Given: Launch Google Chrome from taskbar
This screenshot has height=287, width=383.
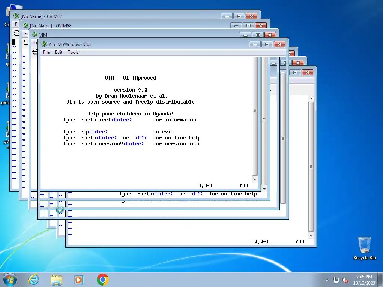Looking at the screenshot, I should click(x=102, y=280).
